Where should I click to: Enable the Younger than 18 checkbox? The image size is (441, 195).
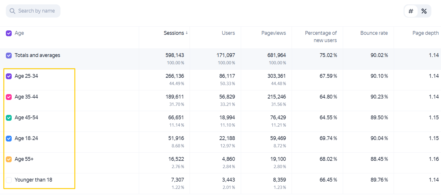click(x=9, y=180)
